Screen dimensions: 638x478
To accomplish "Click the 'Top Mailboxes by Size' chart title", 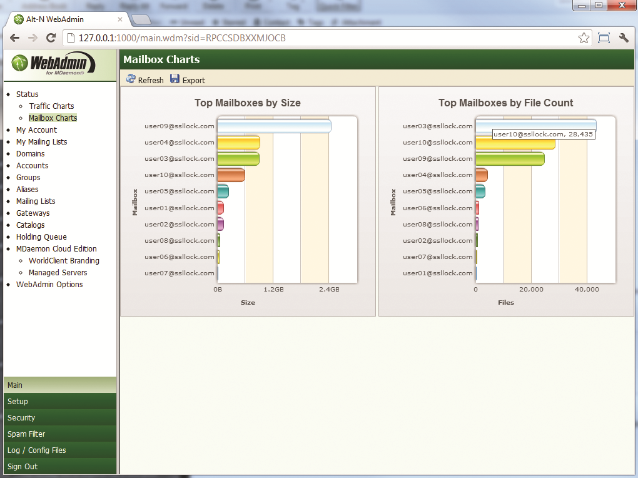I will point(248,103).
